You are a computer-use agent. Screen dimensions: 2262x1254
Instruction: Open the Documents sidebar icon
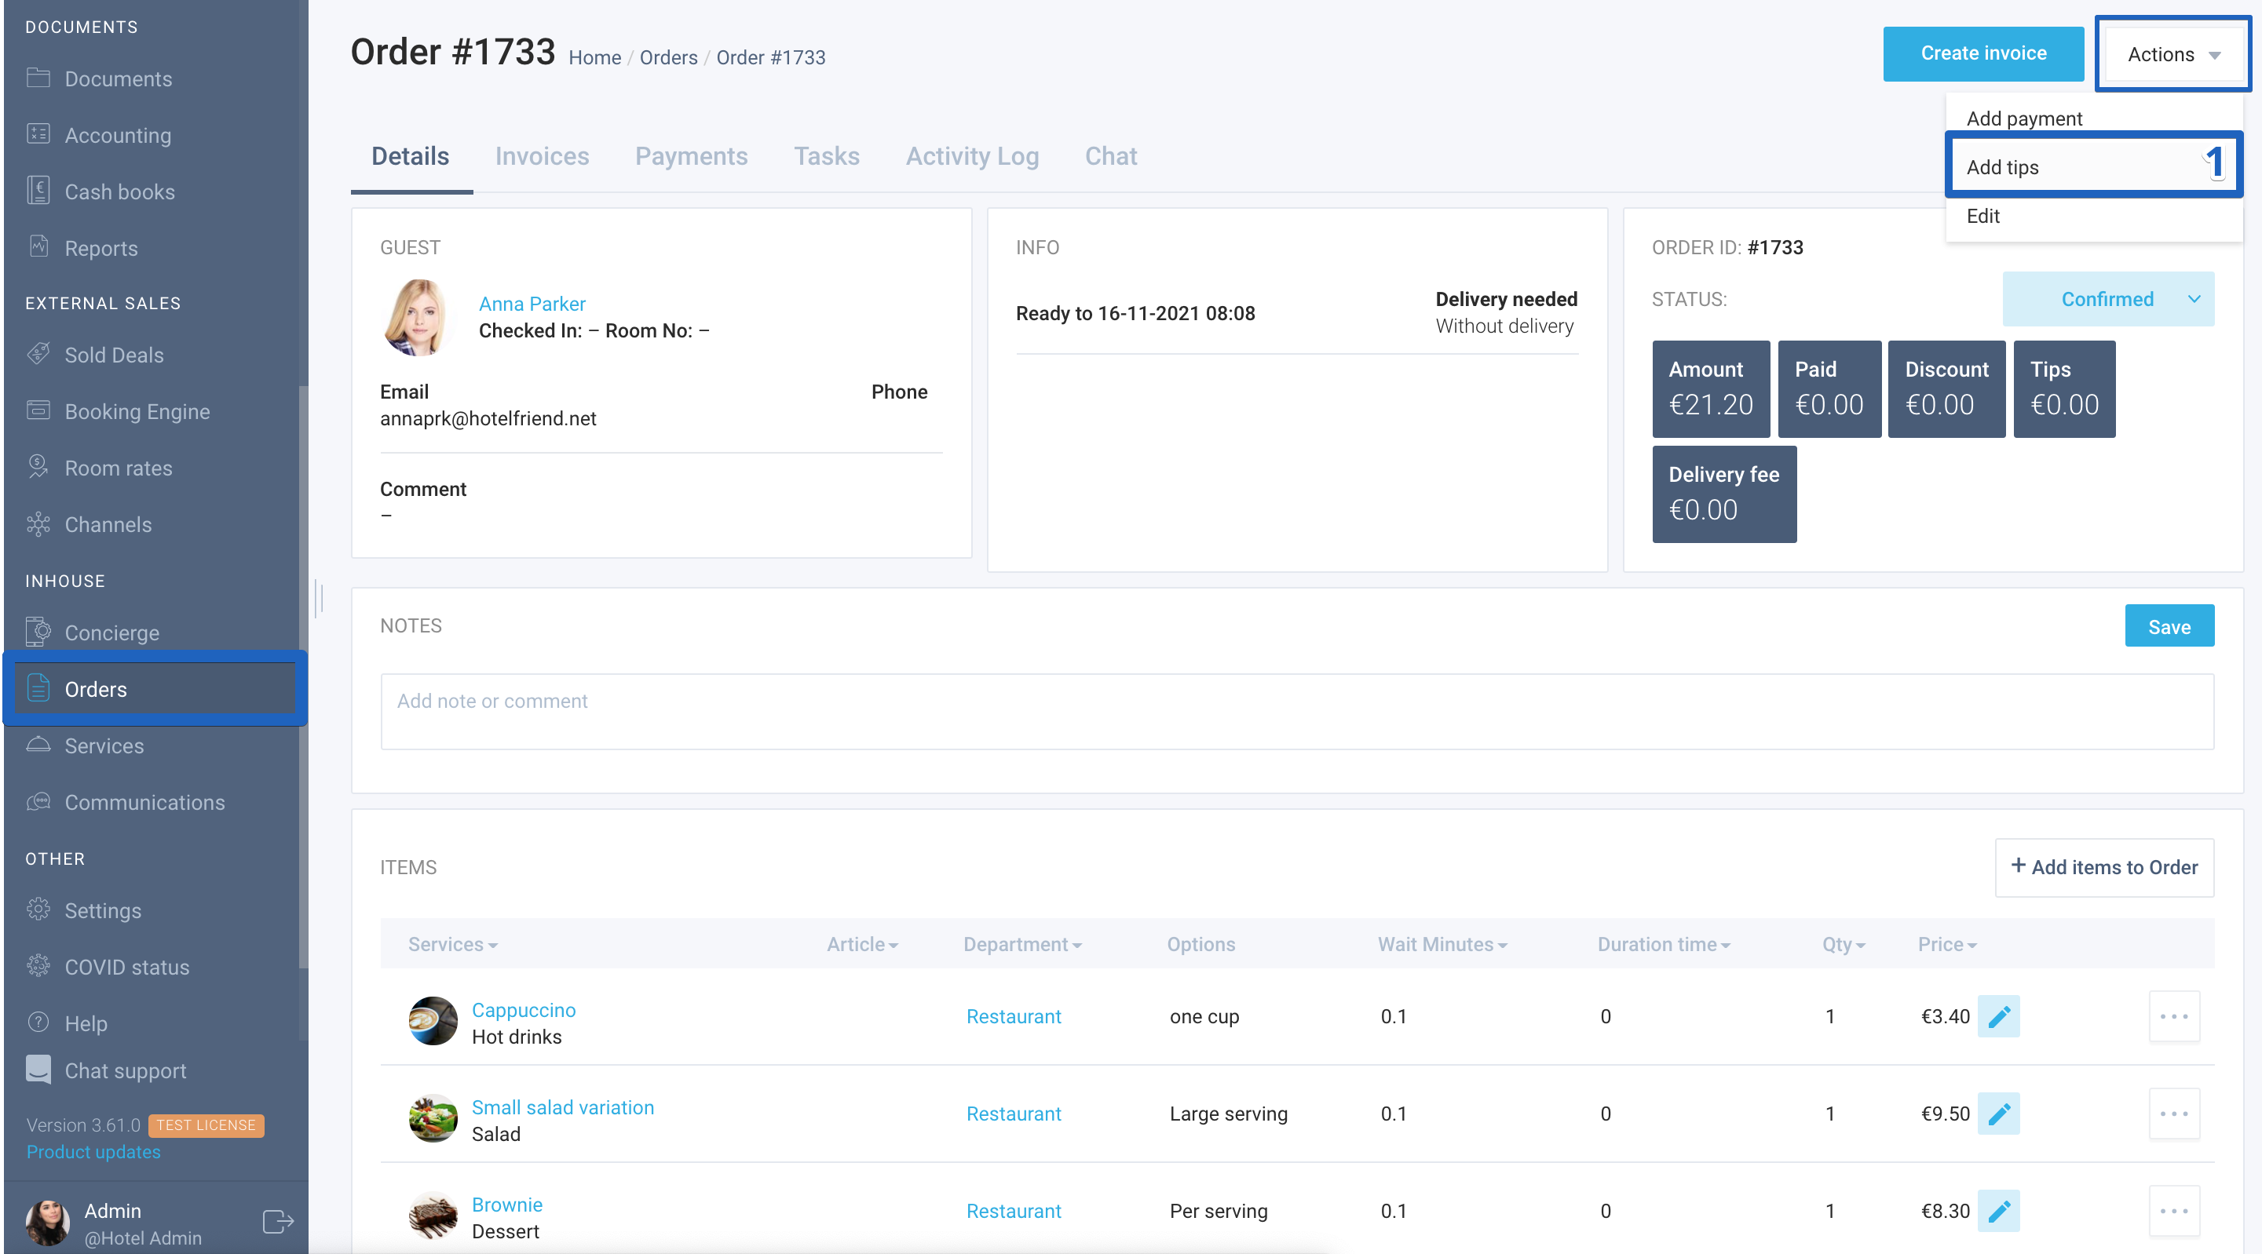point(38,78)
